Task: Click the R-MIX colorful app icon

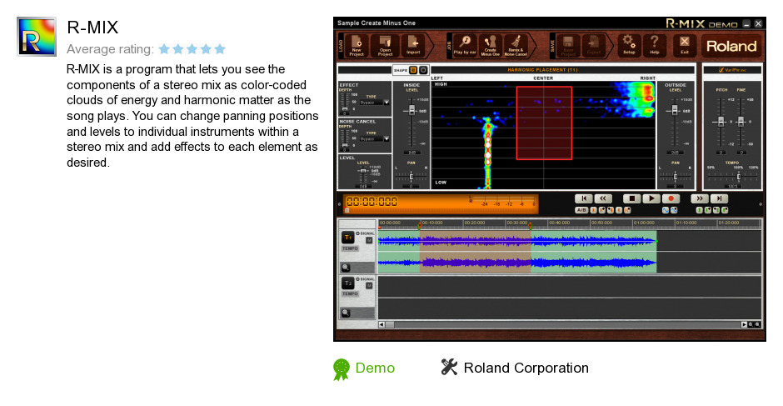Action: pos(37,37)
